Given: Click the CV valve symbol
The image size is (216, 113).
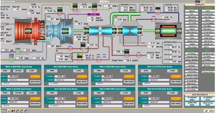Looking at the screenshot, I should (x=83, y=49).
